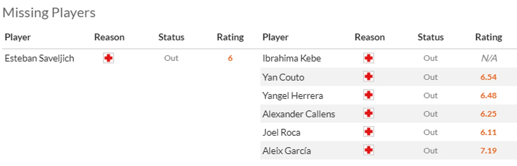Click the injury icon beside Yan Couto

369,77
